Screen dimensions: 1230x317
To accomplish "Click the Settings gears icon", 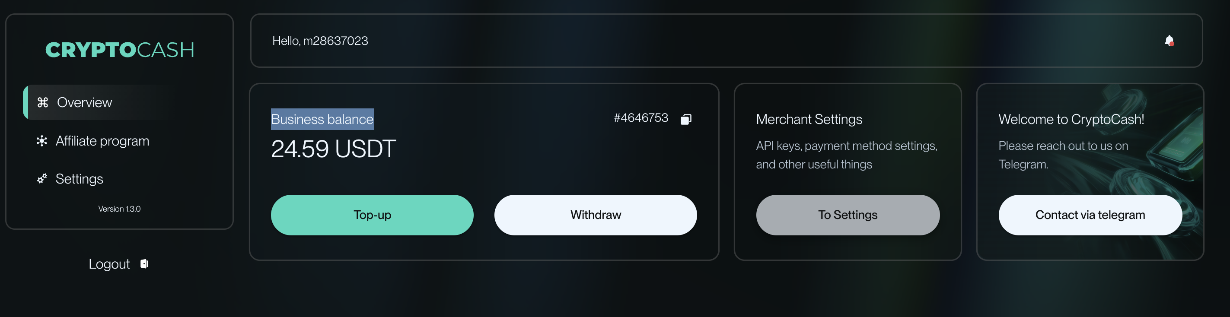I will [x=42, y=178].
